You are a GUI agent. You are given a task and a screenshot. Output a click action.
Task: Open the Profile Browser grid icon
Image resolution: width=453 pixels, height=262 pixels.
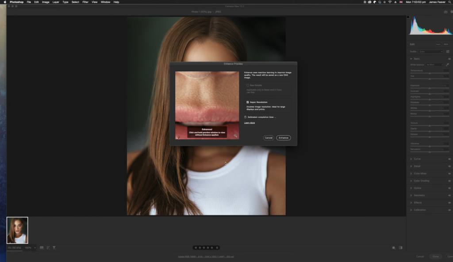(448, 52)
